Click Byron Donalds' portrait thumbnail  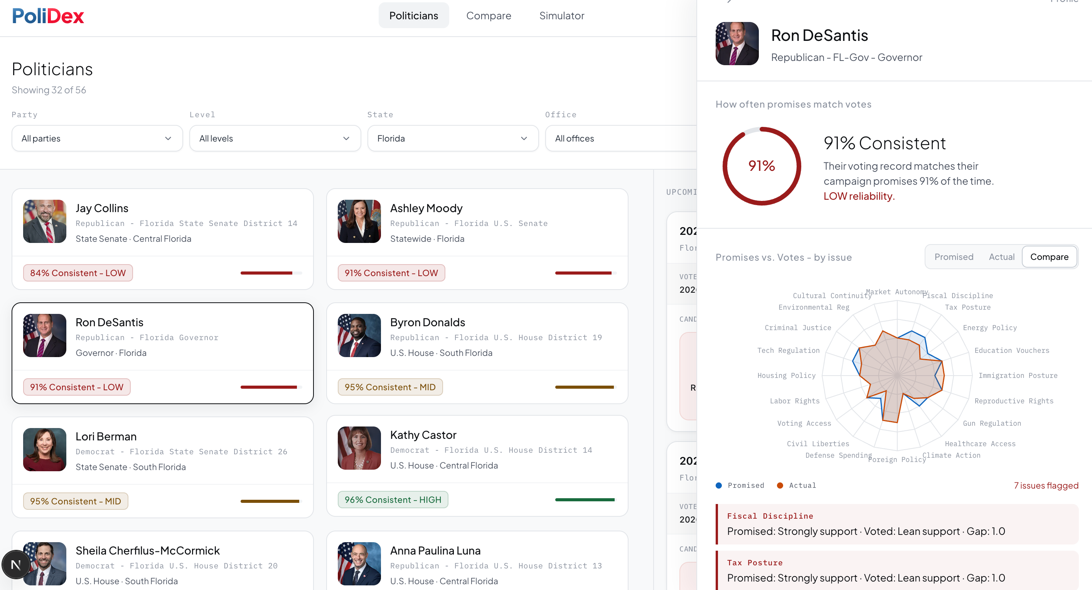(x=359, y=335)
